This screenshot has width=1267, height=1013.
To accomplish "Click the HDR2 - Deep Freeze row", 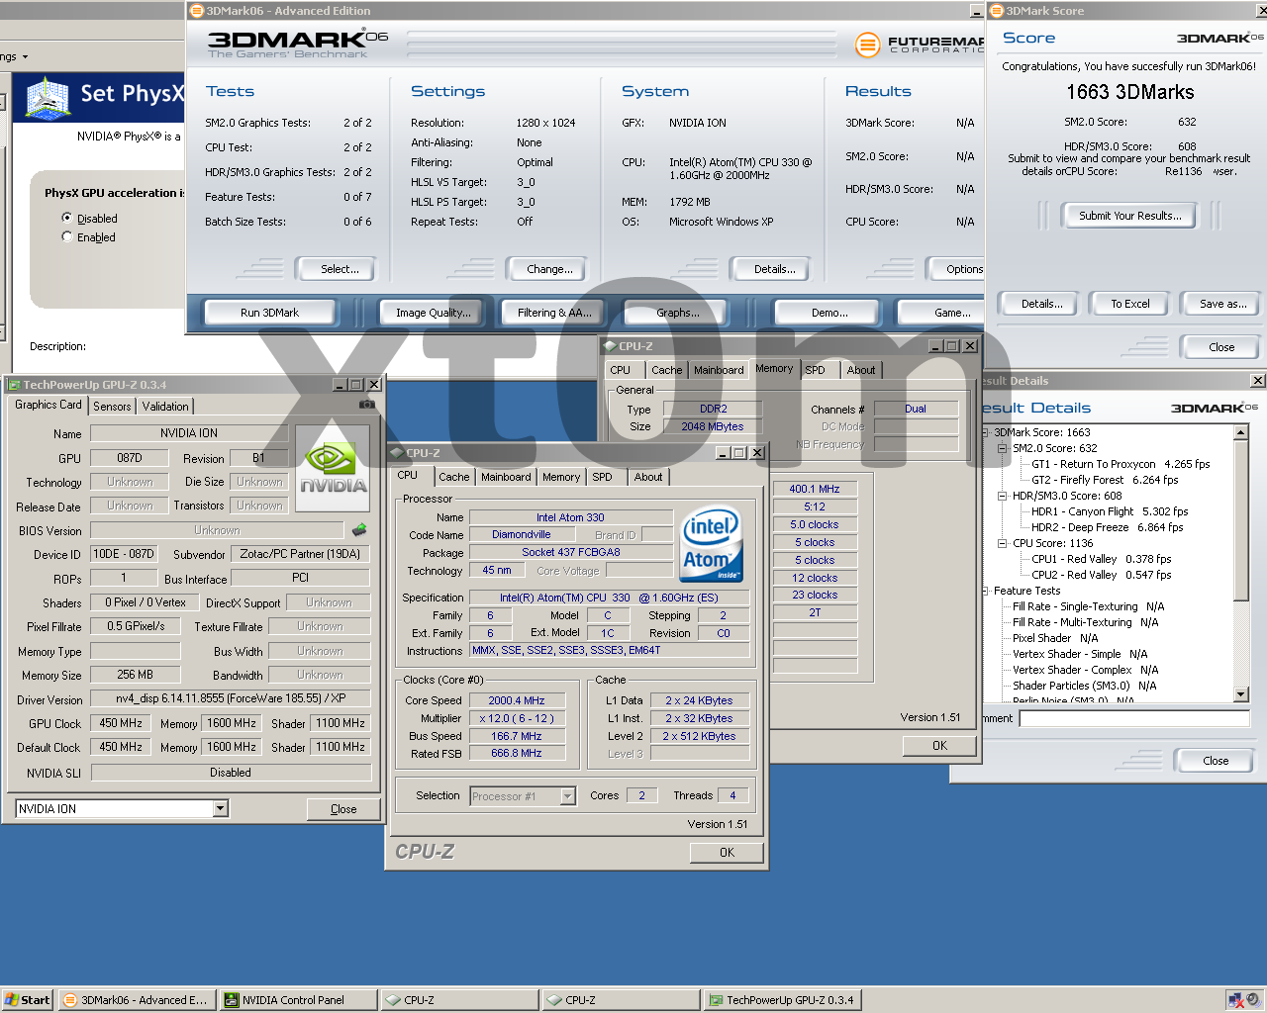I will [x=1107, y=527].
